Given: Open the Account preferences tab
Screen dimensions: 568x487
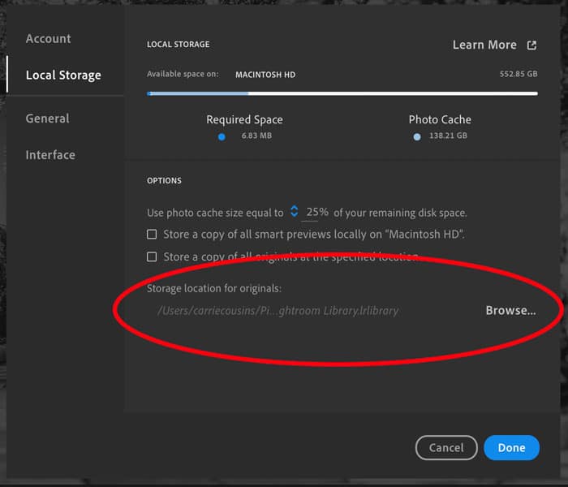Looking at the screenshot, I should (48, 39).
